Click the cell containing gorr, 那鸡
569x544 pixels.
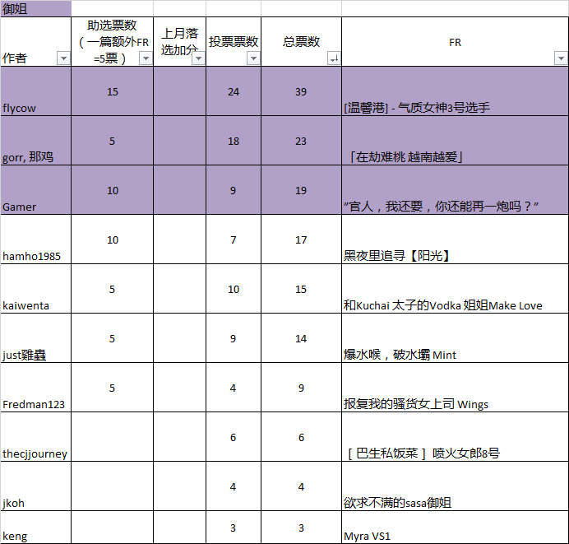[x=36, y=141]
